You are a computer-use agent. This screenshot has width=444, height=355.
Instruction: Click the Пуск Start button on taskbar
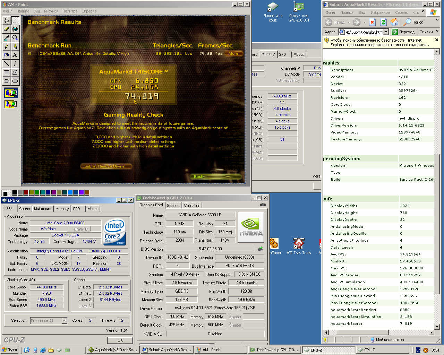tap(10, 350)
